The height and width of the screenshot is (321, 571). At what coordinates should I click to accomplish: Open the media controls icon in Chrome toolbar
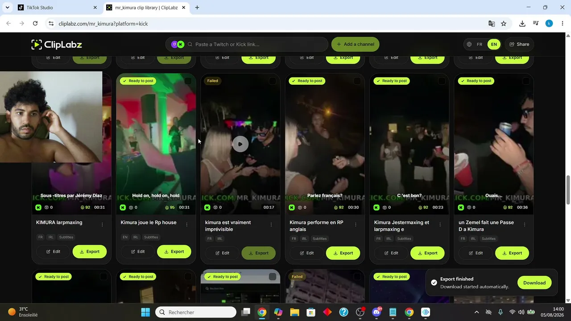[x=536, y=24]
